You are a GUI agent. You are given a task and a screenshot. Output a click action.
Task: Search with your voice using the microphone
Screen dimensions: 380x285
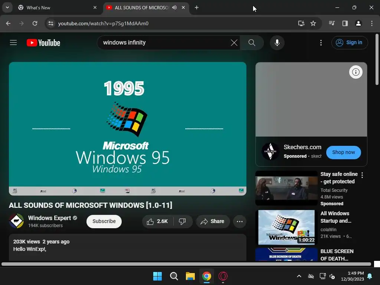coord(277,43)
